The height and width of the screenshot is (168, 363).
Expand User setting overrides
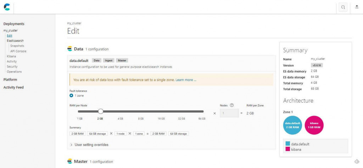click(89, 145)
